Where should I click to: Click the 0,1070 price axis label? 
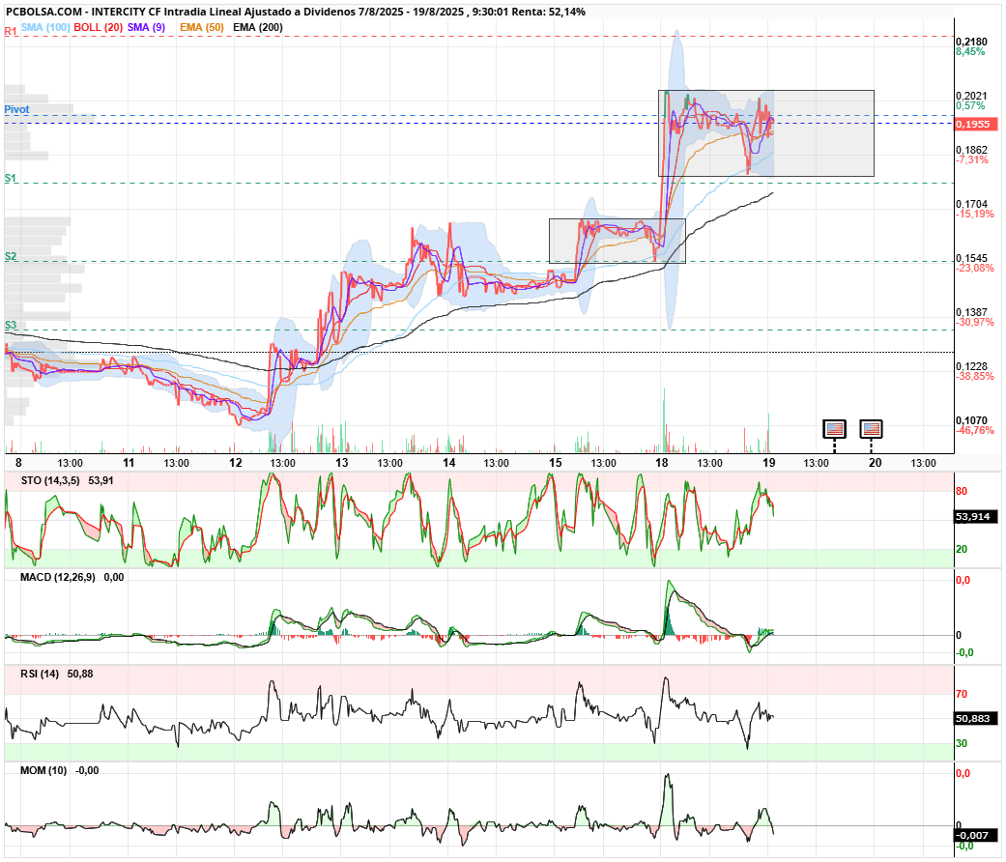coord(971,420)
